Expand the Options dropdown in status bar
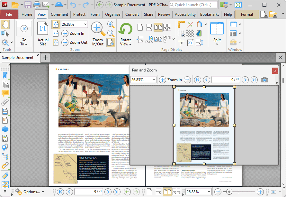This screenshot has height=197, width=286. [x=43, y=192]
